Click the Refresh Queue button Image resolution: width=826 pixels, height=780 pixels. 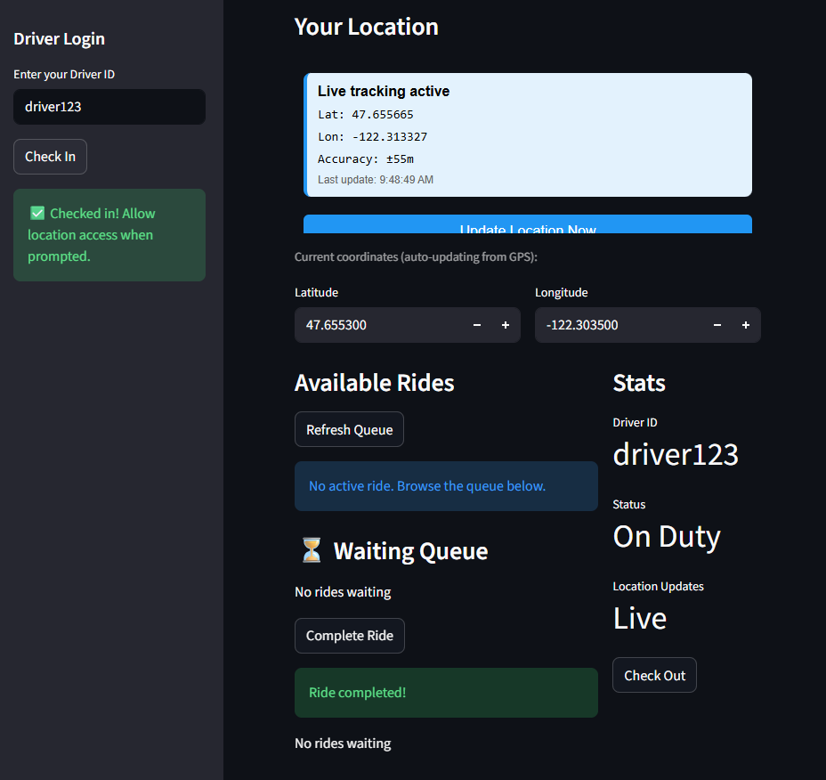(349, 429)
